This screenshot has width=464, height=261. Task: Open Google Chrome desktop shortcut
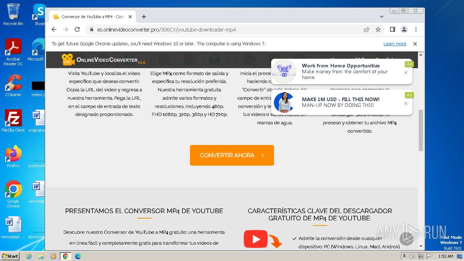point(13,194)
